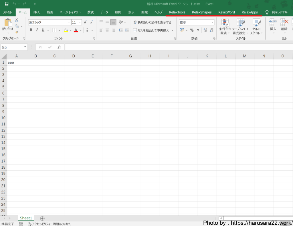
Task: Toggle italic formatting
Action: [37, 30]
